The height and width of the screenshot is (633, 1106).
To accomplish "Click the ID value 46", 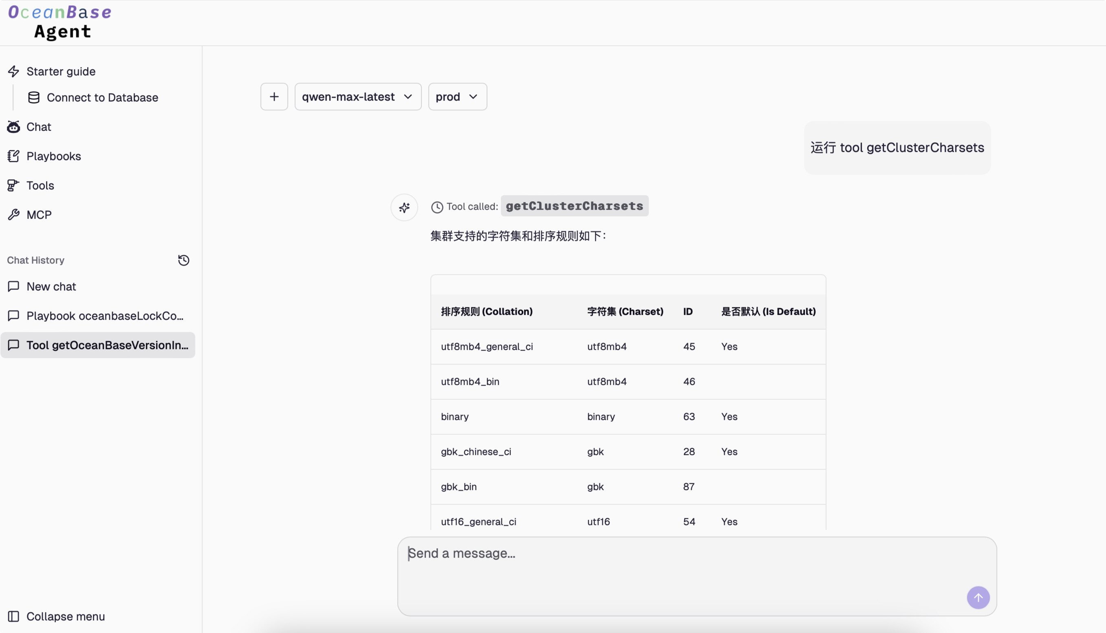I will point(689,381).
